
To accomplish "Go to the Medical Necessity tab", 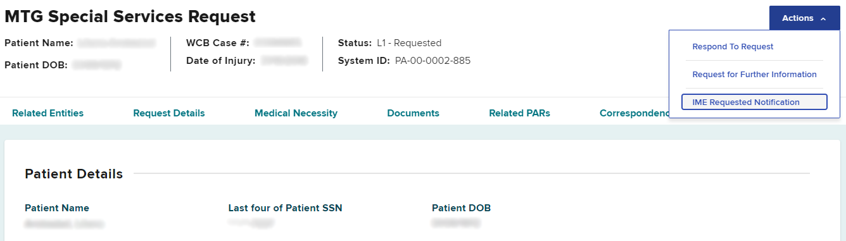I will tap(296, 113).
